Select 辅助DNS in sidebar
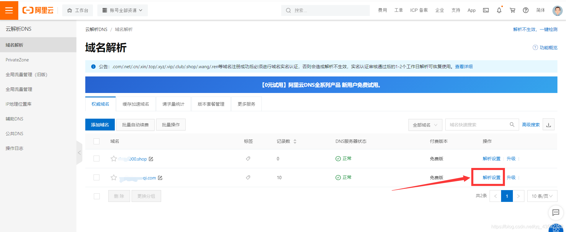The image size is (566, 232). tap(38, 119)
